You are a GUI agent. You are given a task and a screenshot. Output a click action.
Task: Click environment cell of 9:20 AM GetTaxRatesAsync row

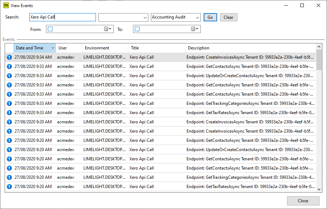pyautogui.click(x=104, y=187)
